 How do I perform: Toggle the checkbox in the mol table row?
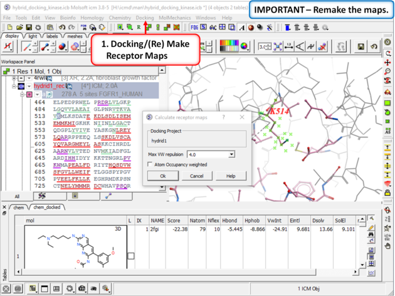tap(130, 255)
